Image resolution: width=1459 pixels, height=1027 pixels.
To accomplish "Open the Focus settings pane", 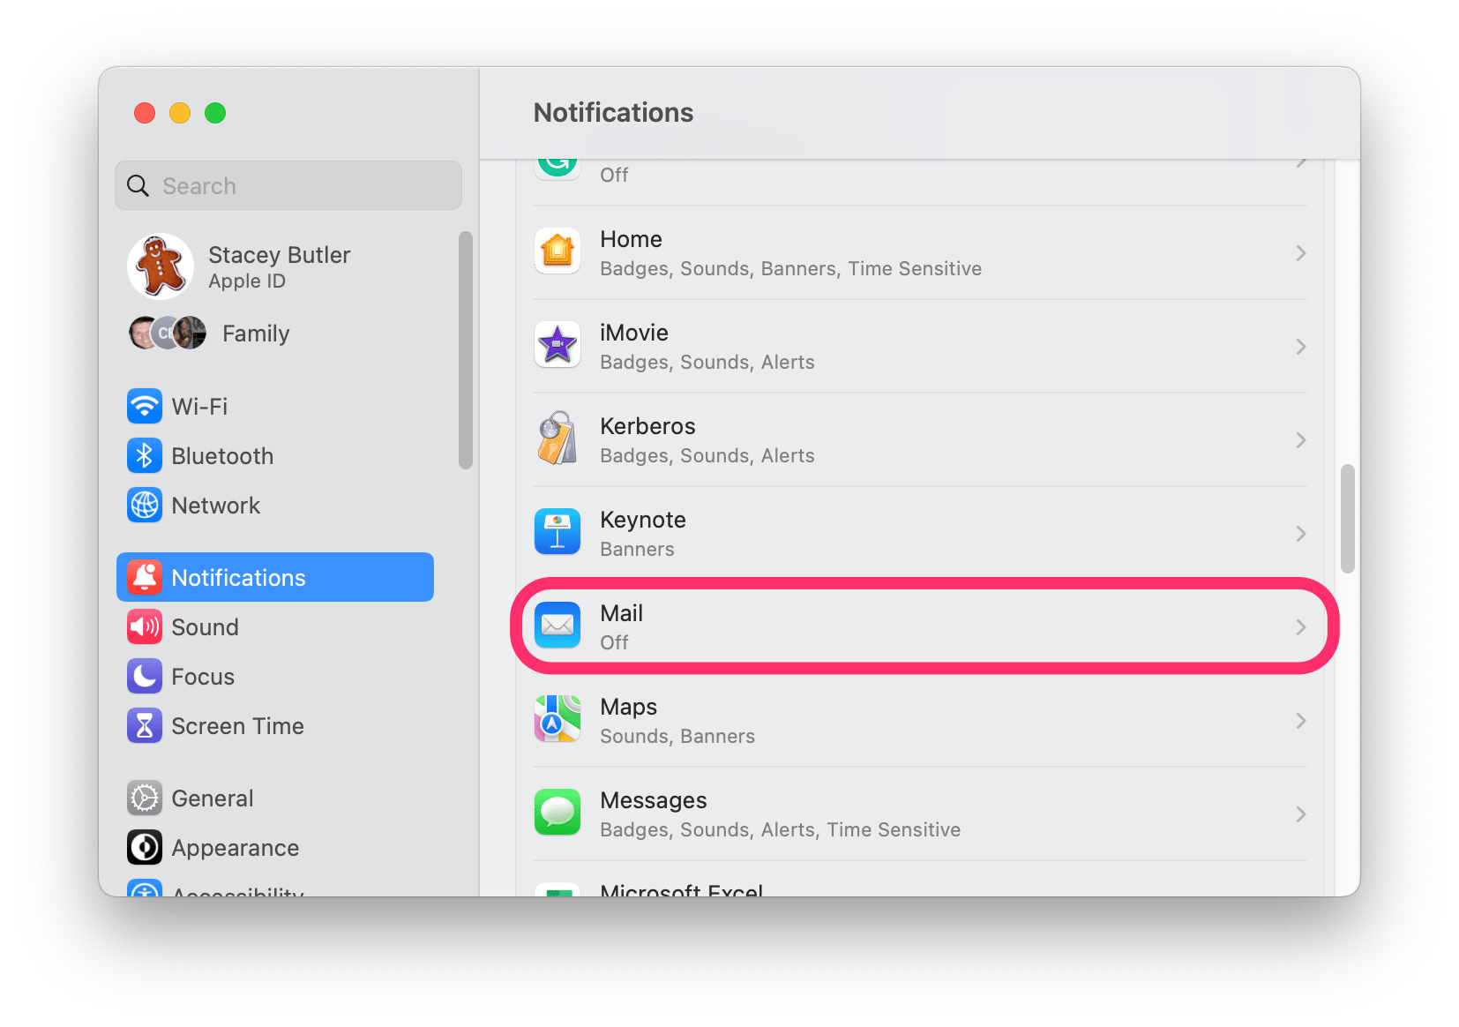I will (275, 676).
